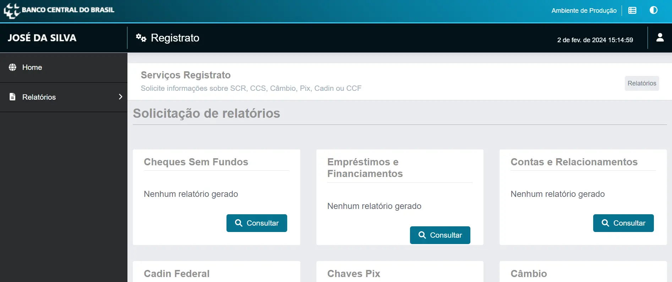Open the list view icon in top bar
The height and width of the screenshot is (282, 672).
tap(632, 10)
